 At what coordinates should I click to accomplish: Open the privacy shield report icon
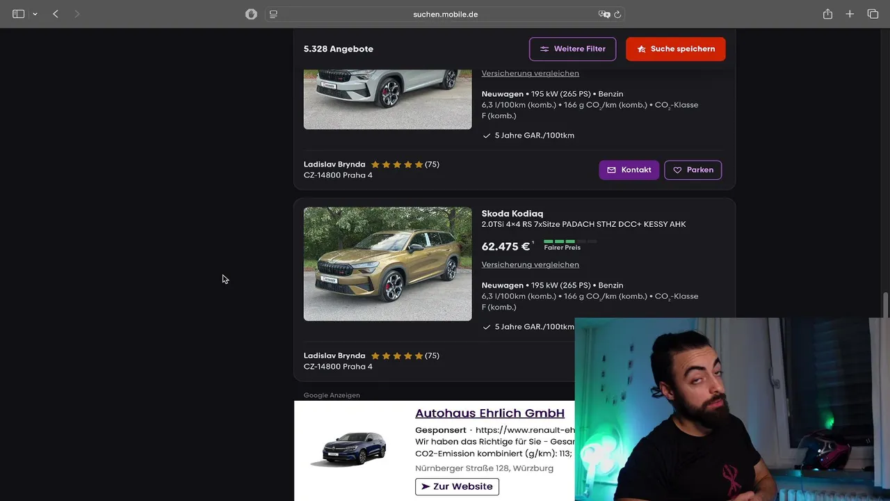(251, 14)
